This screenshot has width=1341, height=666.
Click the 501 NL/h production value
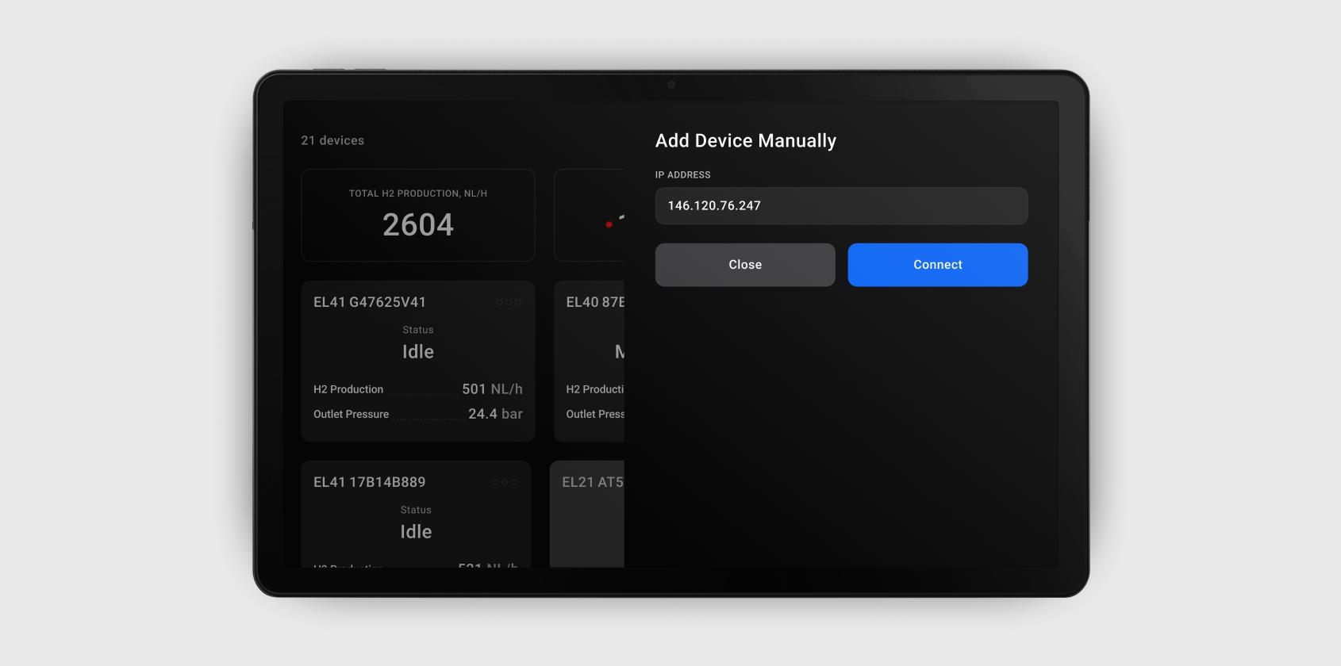[x=492, y=389]
